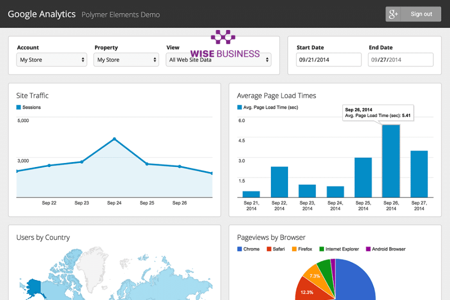
Task: Click the Avg. Page Load Time legend swatch
Action: (x=239, y=107)
